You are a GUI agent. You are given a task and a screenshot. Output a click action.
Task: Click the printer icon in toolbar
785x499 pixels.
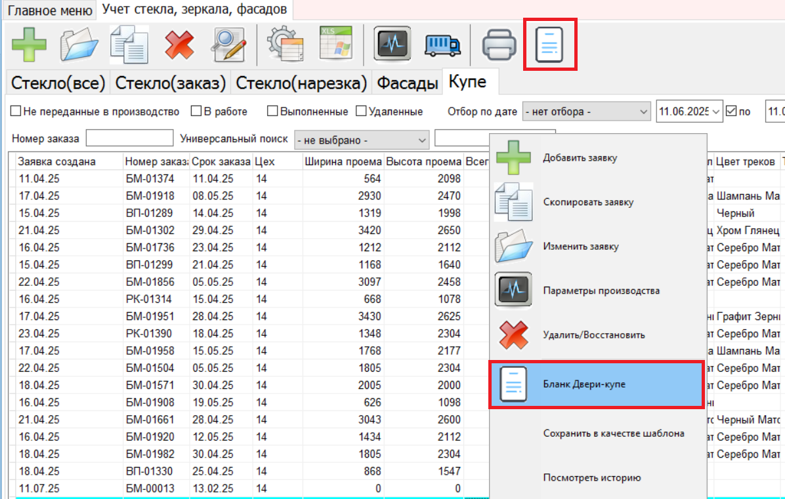pos(499,45)
